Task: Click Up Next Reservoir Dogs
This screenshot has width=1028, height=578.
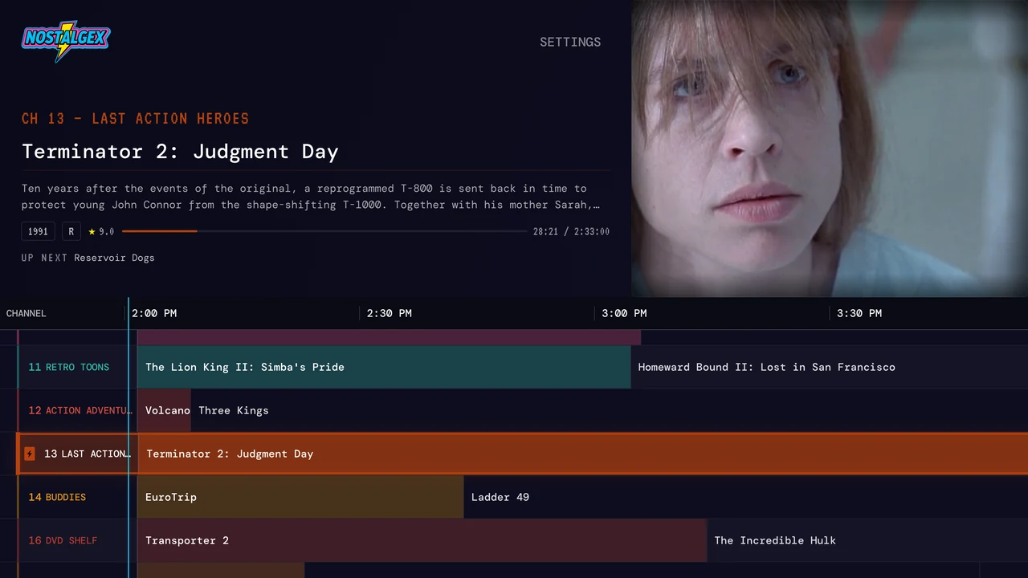Action: click(88, 258)
